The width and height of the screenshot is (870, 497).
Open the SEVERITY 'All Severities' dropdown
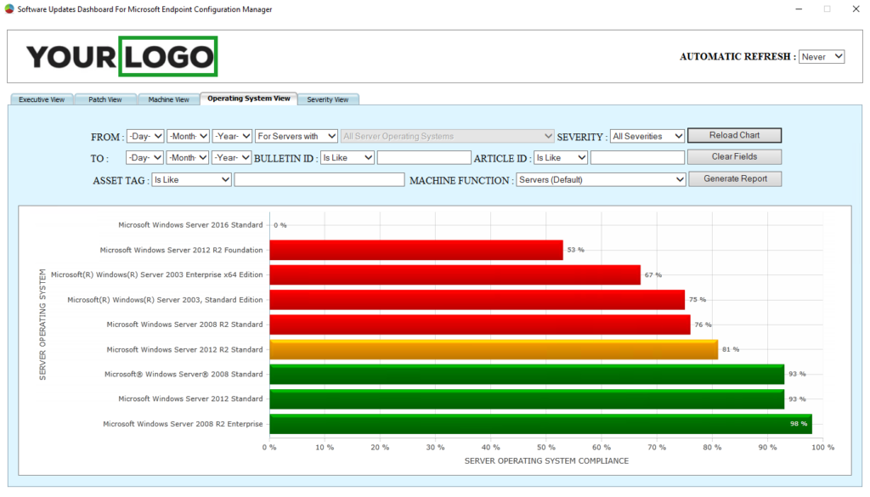coord(647,135)
